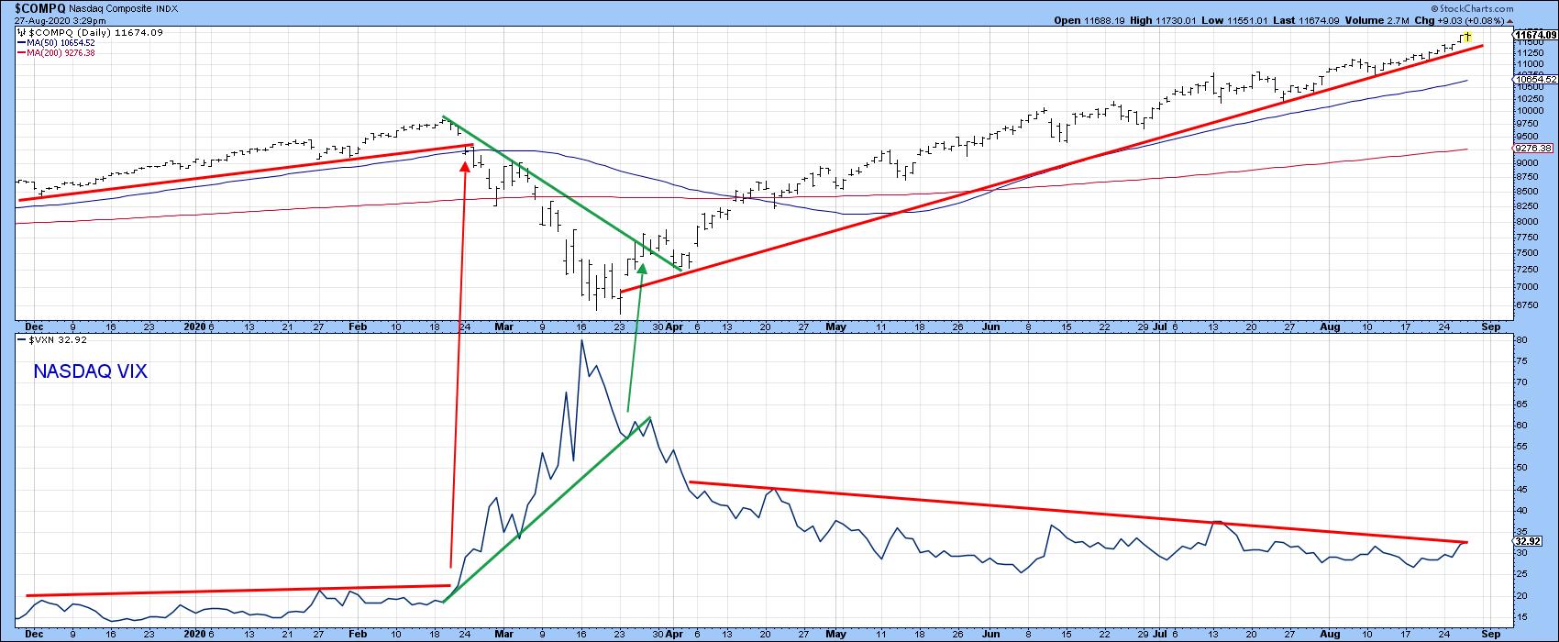This screenshot has width=1559, height=642.
Task: Click 'Jun' on the upper panel date axis
Action: [991, 326]
